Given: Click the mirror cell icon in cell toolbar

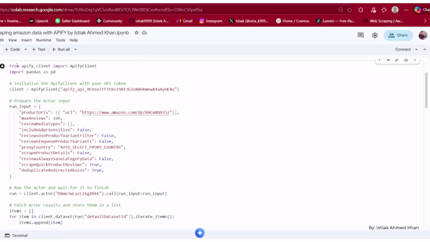Looking at the screenshot, I should coord(406,60).
